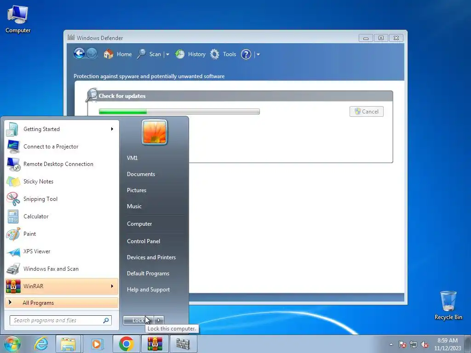The width and height of the screenshot is (471, 353).
Task: Open Music from Start menu
Action: click(134, 206)
